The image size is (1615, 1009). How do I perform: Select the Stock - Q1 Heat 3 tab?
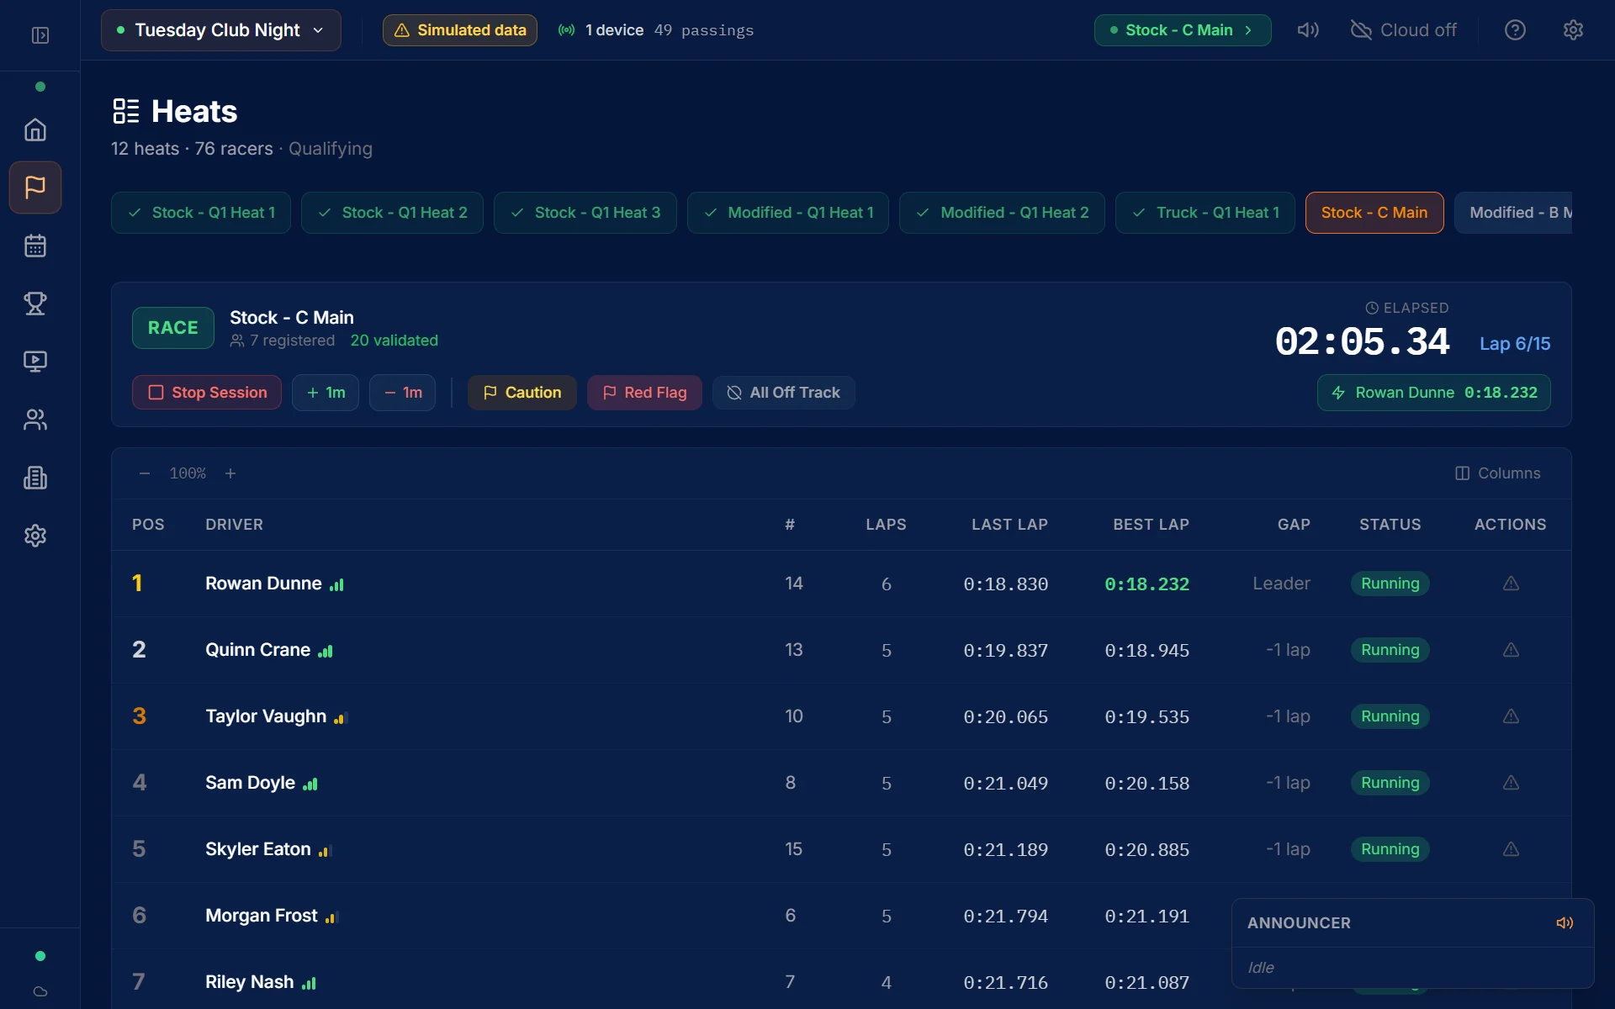click(585, 213)
